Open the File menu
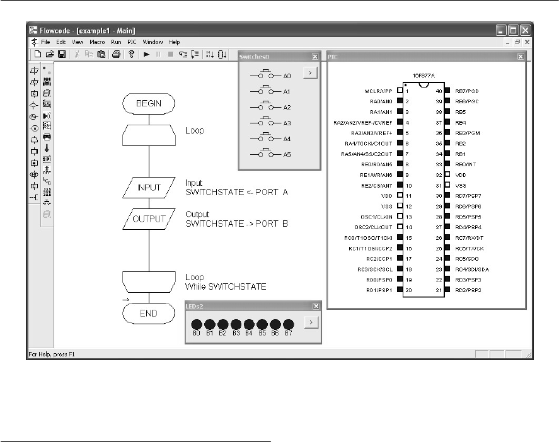 coord(45,42)
